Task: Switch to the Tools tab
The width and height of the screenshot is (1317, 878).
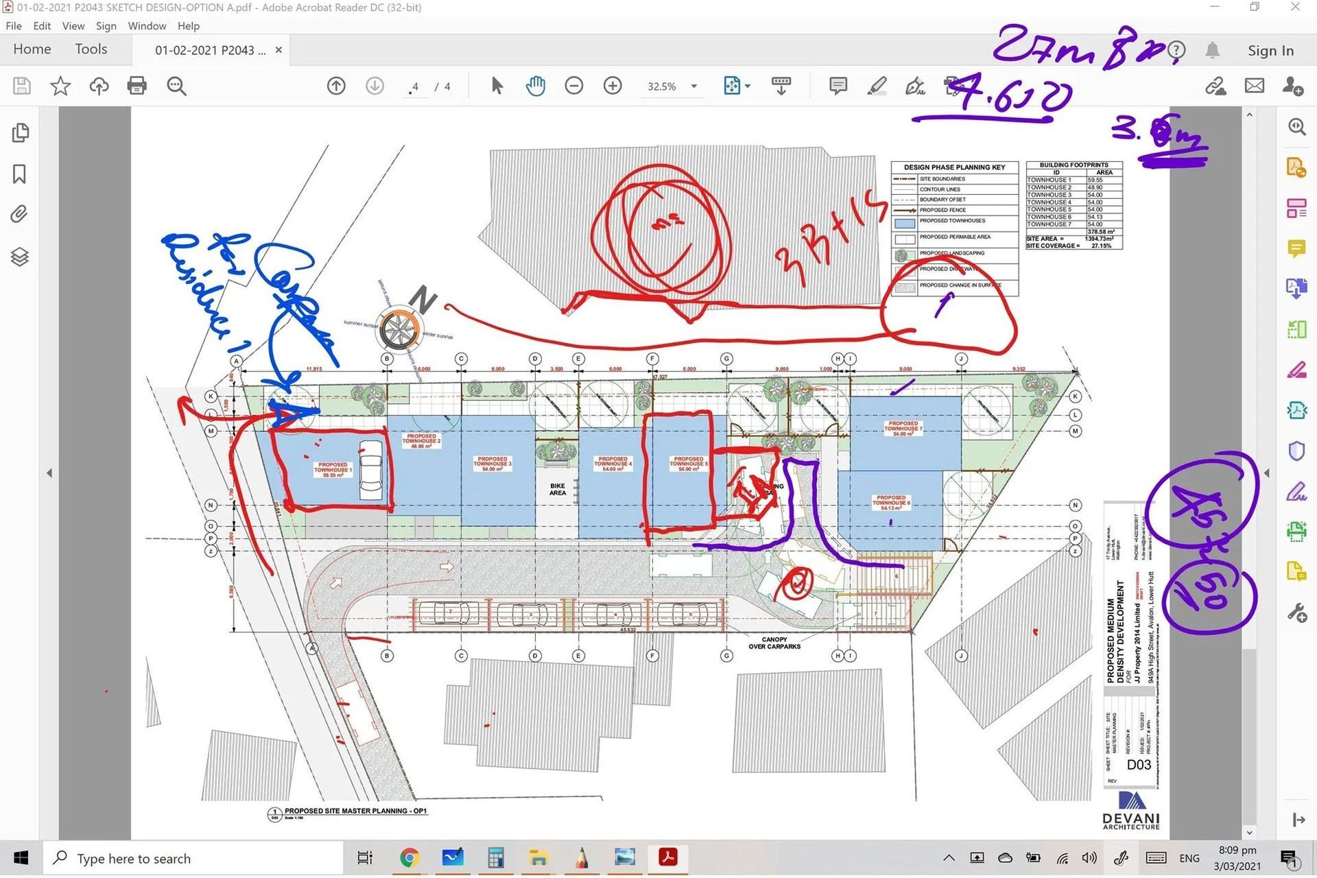Action: 91,49
